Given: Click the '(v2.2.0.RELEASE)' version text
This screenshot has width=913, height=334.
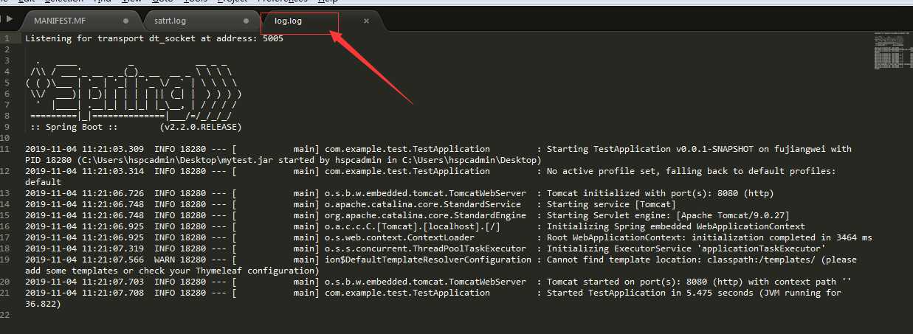Looking at the screenshot, I should click(200, 127).
